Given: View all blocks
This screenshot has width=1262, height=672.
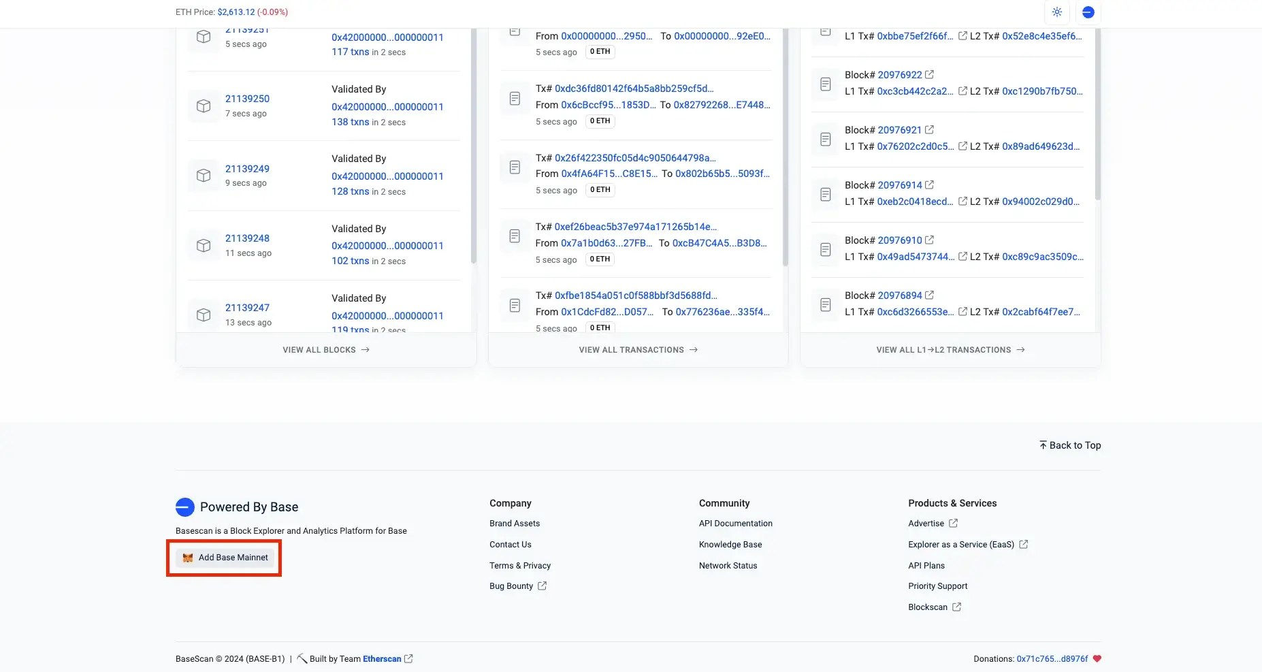Looking at the screenshot, I should tap(326, 350).
